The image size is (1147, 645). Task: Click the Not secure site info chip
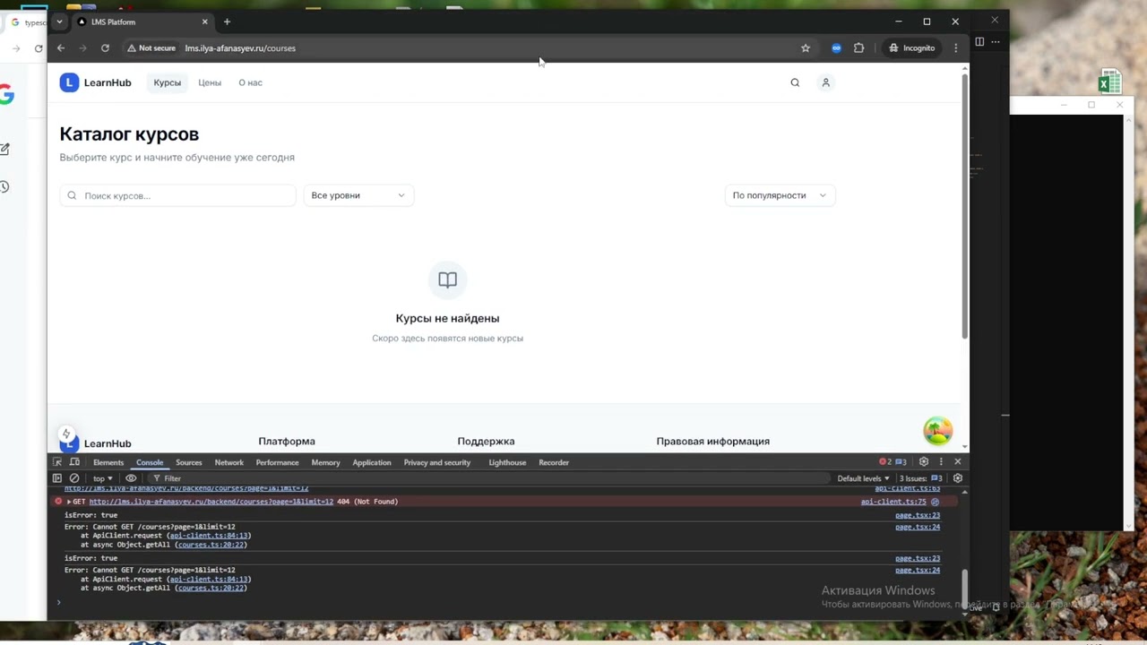tap(151, 48)
